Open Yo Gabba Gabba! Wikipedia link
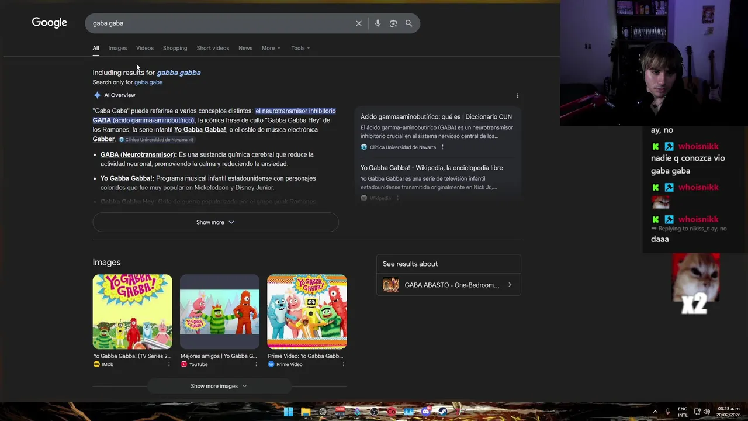This screenshot has width=748, height=421. (x=432, y=168)
